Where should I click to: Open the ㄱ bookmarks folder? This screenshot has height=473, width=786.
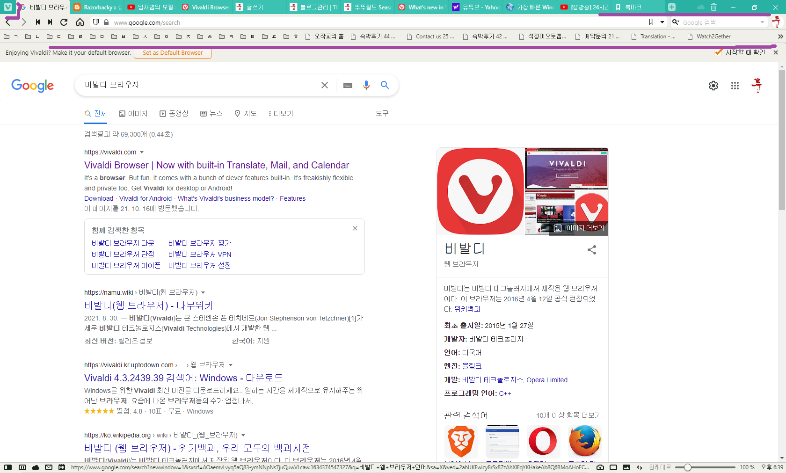click(x=11, y=36)
